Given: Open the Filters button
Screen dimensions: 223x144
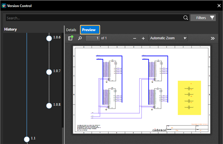Looking at the screenshot, I should point(203,18).
